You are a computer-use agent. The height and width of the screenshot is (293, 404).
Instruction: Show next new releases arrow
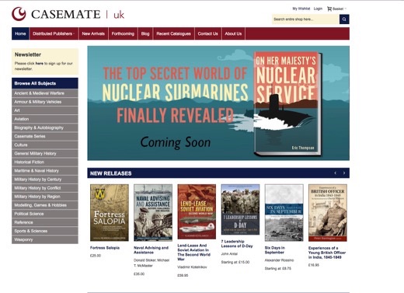[344, 173]
